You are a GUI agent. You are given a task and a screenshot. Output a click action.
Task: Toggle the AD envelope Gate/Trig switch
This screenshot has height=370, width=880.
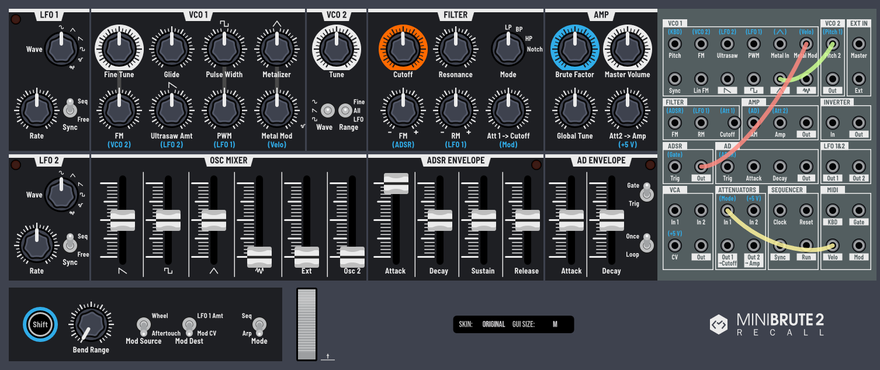pyautogui.click(x=647, y=192)
